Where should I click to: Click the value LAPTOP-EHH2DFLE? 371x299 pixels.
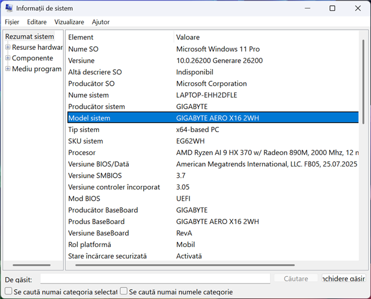[207, 95]
